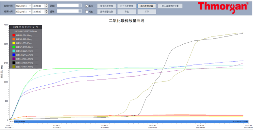The width and height of the screenshot is (253, 130).
Task: Click x-axis label 15:58:32 2021-09-01
Action: pos(105,126)
